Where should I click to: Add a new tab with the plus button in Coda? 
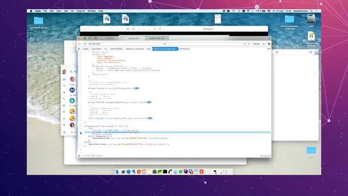(269, 38)
